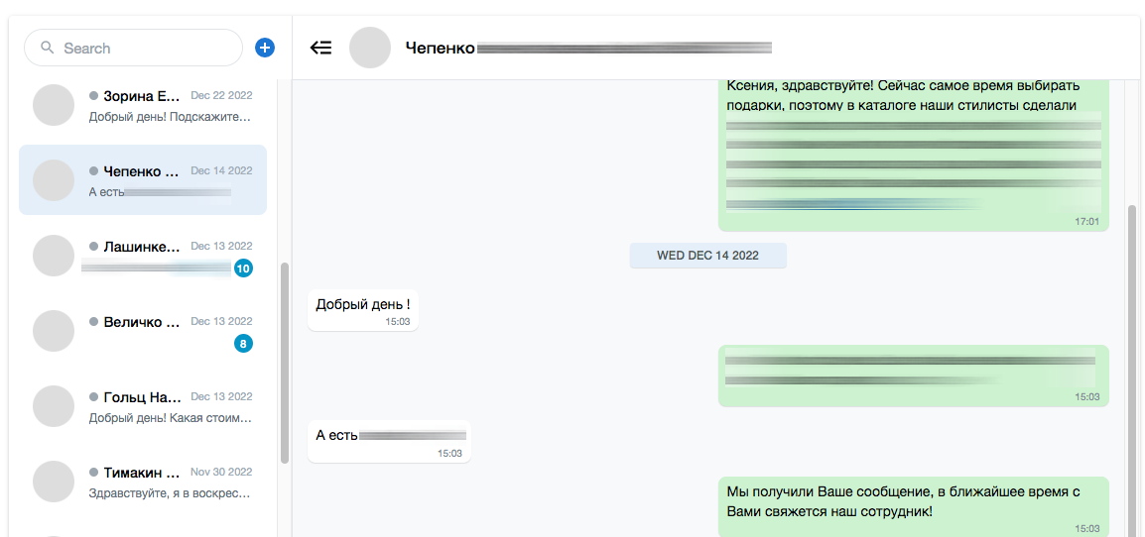Image resolution: width=1145 pixels, height=537 pixels.
Task: Open the Тимакин conversation
Action: point(143,482)
